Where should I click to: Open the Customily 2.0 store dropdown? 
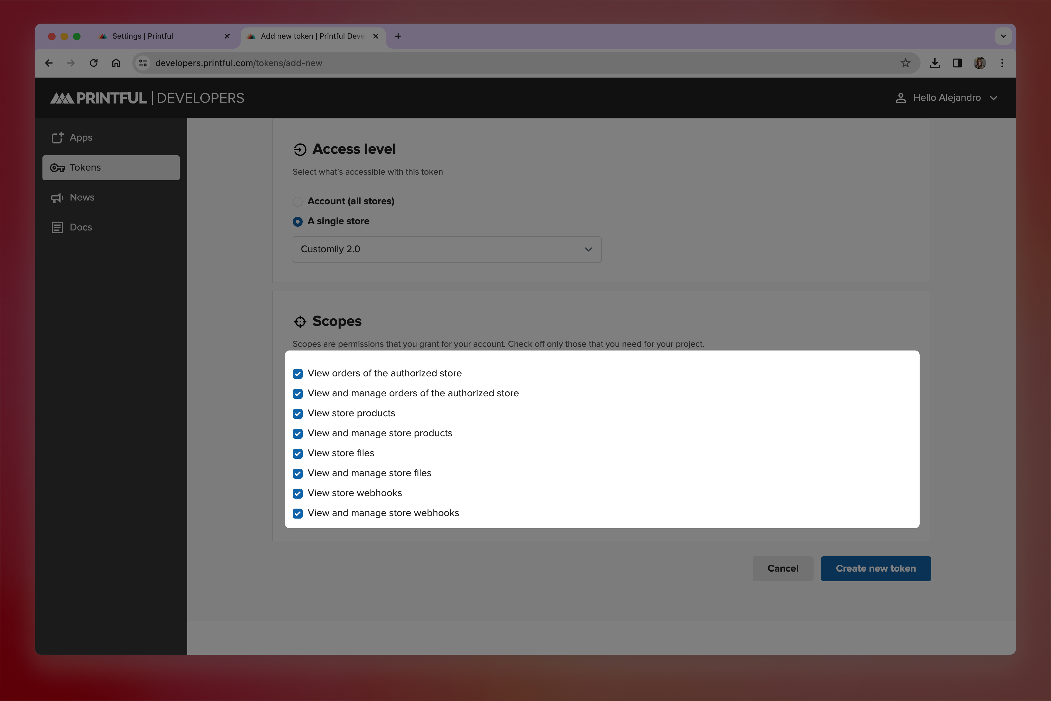coord(447,249)
